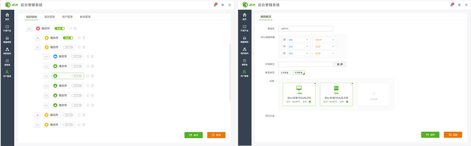
Task: Click 选择 button beside 所属单位
Action: pyautogui.click(x=340, y=64)
